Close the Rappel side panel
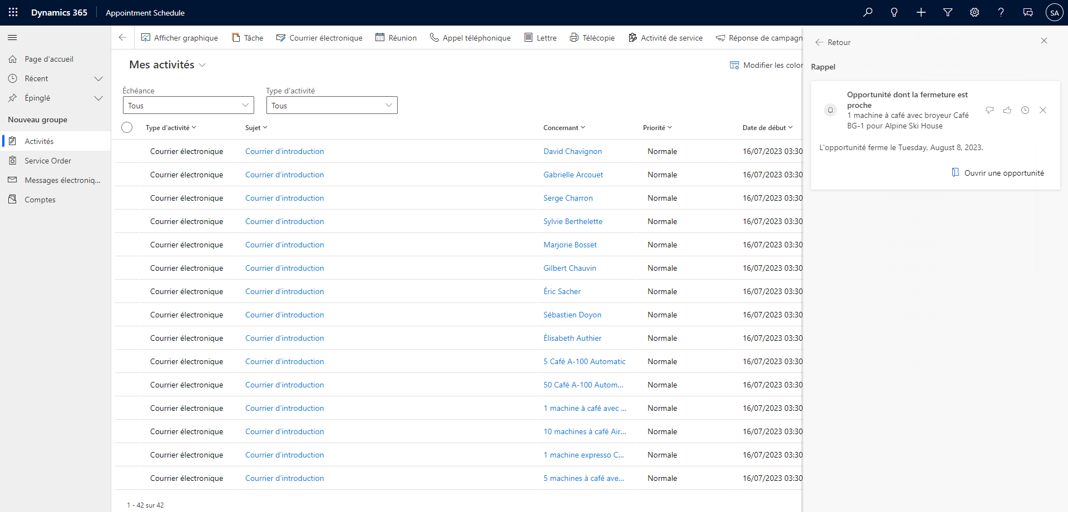The width and height of the screenshot is (1068, 512). [1044, 41]
